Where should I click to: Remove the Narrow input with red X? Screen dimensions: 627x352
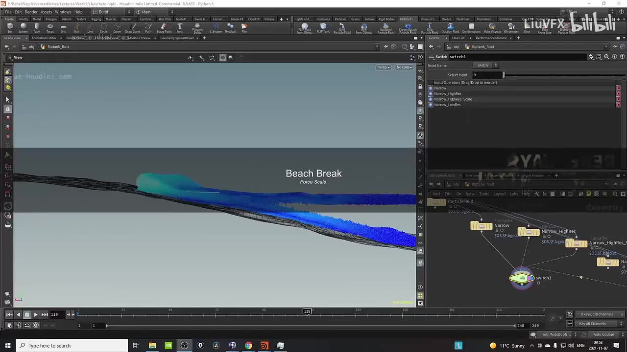[618, 88]
